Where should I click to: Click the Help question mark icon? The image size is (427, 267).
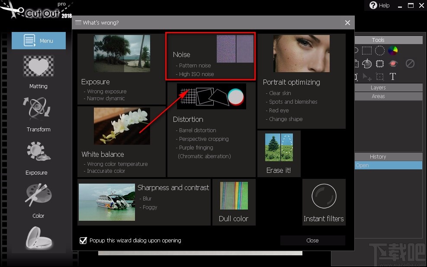pos(373,5)
